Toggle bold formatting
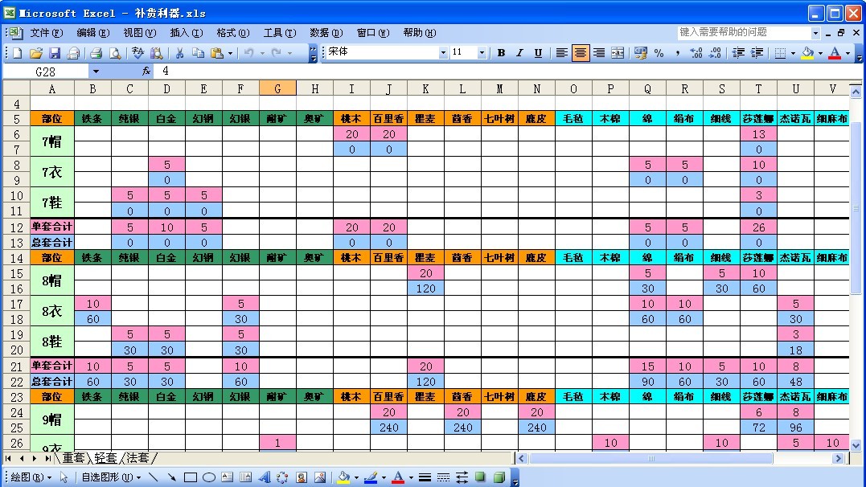Viewport: 866px width, 487px height. click(500, 52)
